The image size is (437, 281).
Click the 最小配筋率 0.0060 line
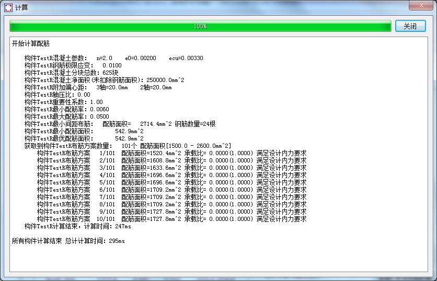coord(66,109)
